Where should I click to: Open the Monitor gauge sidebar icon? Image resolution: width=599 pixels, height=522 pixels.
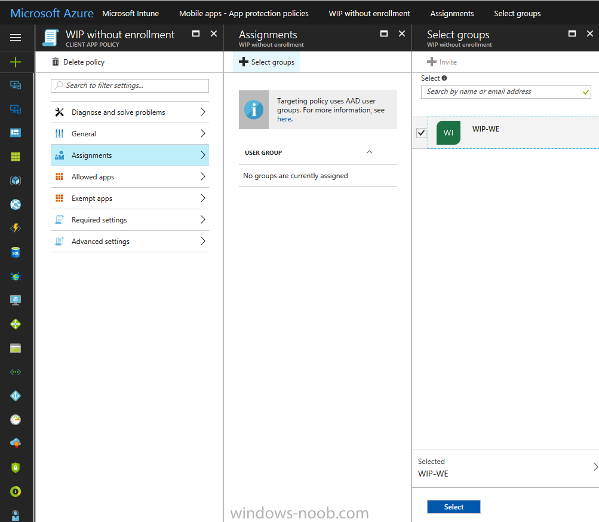click(16, 420)
